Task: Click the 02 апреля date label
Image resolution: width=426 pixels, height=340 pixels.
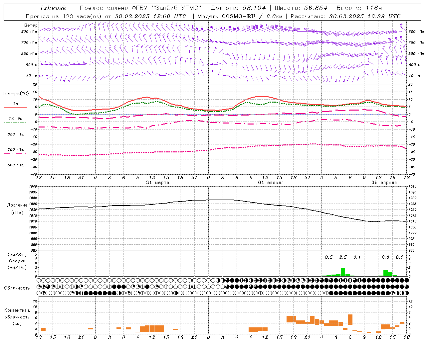Action: [x=384, y=183]
